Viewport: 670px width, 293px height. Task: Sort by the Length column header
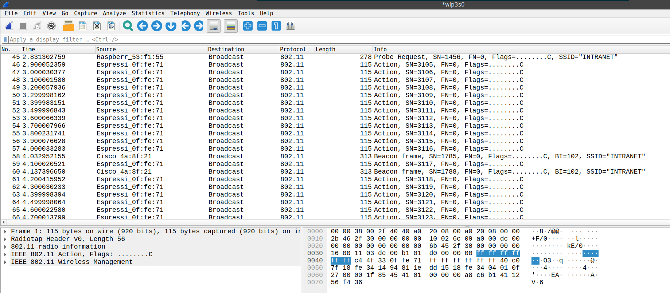tap(343, 49)
